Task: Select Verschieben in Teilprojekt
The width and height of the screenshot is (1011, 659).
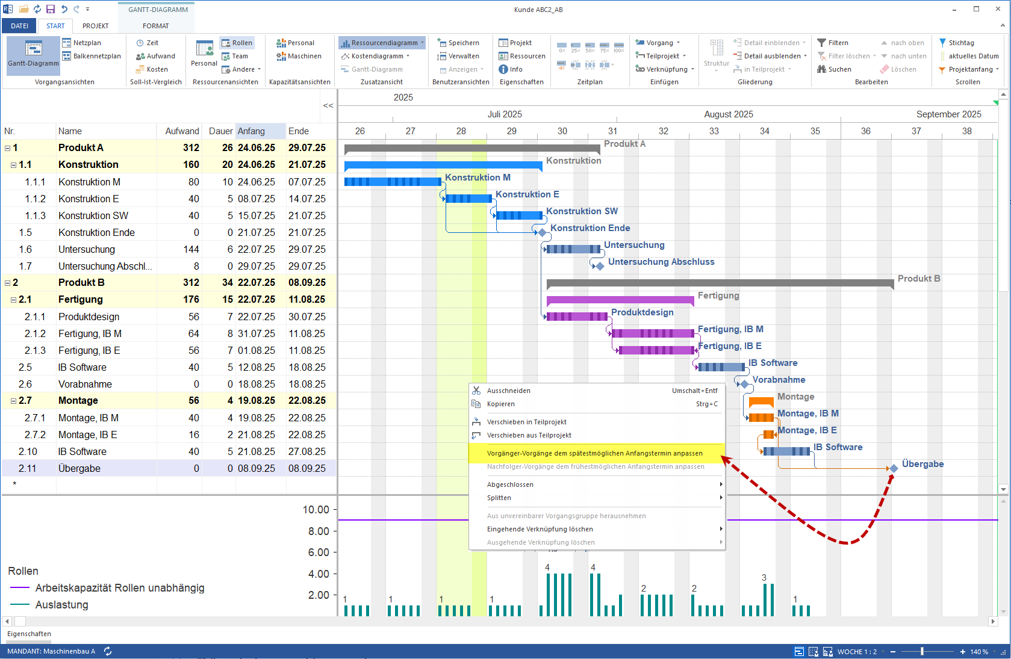Action: pyautogui.click(x=597, y=422)
